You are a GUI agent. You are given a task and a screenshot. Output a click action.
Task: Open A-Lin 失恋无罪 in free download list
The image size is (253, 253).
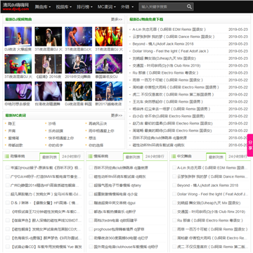(x=169, y=30)
